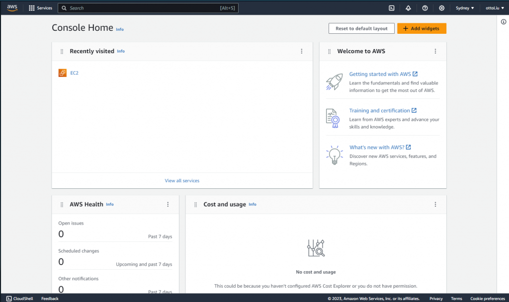Click the lightbulb icon

click(x=335, y=155)
